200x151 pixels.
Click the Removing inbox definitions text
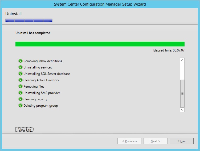click(x=43, y=61)
